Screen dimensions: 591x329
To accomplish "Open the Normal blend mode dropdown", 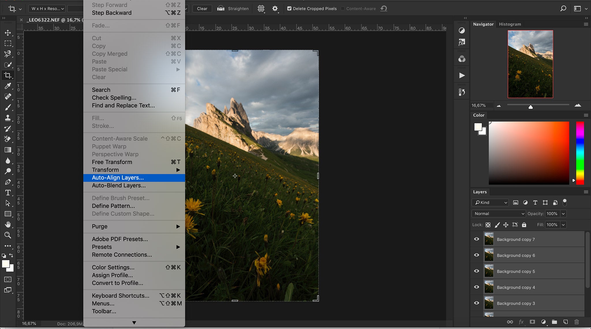I will click(499, 214).
